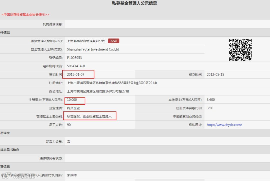The width and height of the screenshot is (270, 181).
Task: Click the 实缴资本(万元)(人民币) label
Action: pyautogui.click(x=185, y=100)
